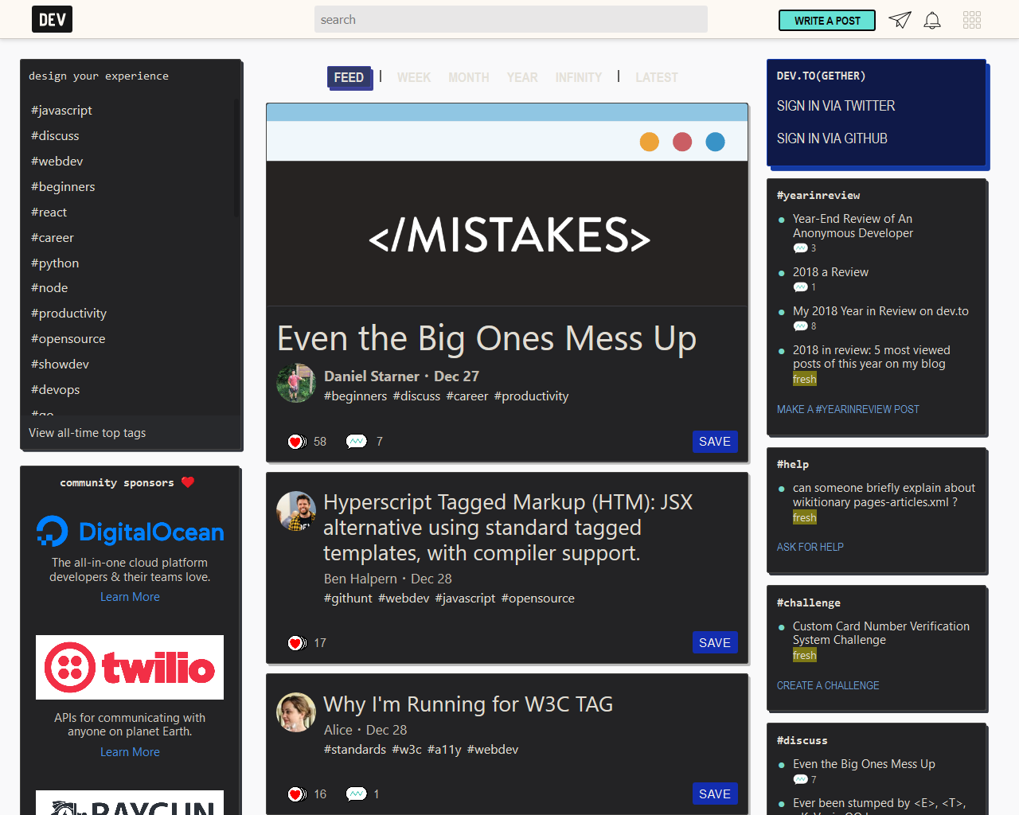Click SIGN IN VIA GITHUB
Image resolution: width=1019 pixels, height=815 pixels.
click(831, 138)
